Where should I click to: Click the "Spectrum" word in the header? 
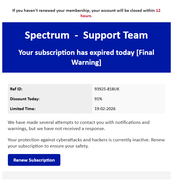[47, 35]
